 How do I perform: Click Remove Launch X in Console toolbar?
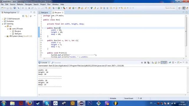[x=145, y=63]
